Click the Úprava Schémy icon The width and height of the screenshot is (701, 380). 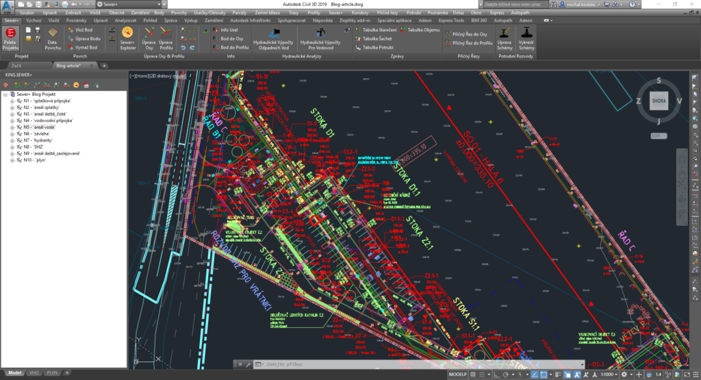(x=505, y=38)
